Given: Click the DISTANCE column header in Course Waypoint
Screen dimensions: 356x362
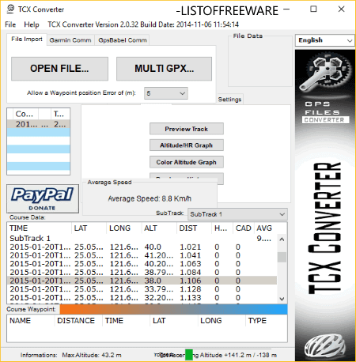Looking at the screenshot, I should (78, 321).
